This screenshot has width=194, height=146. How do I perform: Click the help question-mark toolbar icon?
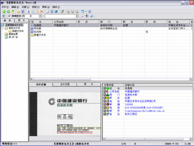coord(90,12)
